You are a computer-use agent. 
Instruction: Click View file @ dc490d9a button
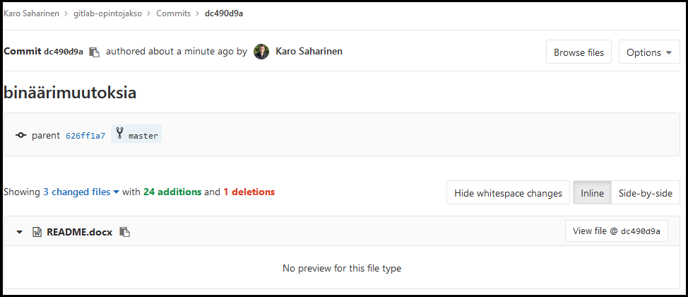(616, 231)
